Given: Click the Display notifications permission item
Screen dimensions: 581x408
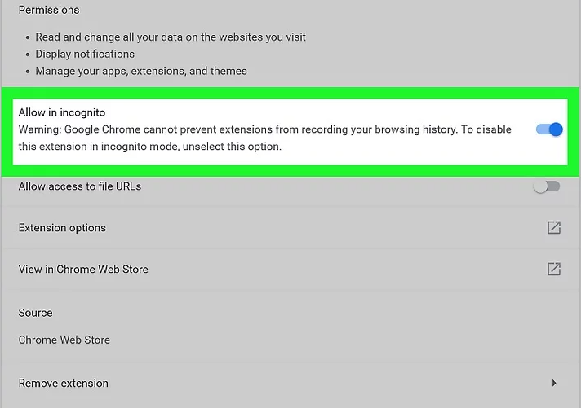Looking at the screenshot, I should click(x=85, y=54).
